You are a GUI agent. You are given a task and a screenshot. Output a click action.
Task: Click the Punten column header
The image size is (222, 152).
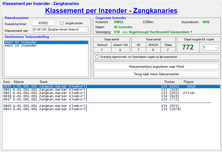[x=165, y=82]
